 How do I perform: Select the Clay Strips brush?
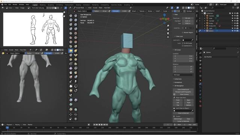pyautogui.click(x=76, y=20)
